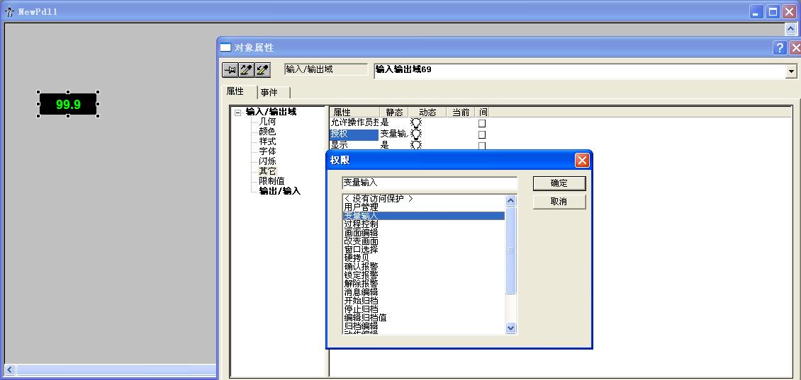The image size is (801, 380).
Task: Click the dynamic lightbulb in 授权 row
Action: (x=416, y=134)
